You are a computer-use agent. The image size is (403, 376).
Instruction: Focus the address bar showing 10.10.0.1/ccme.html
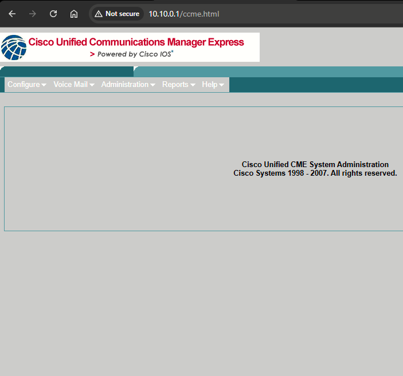click(x=184, y=14)
